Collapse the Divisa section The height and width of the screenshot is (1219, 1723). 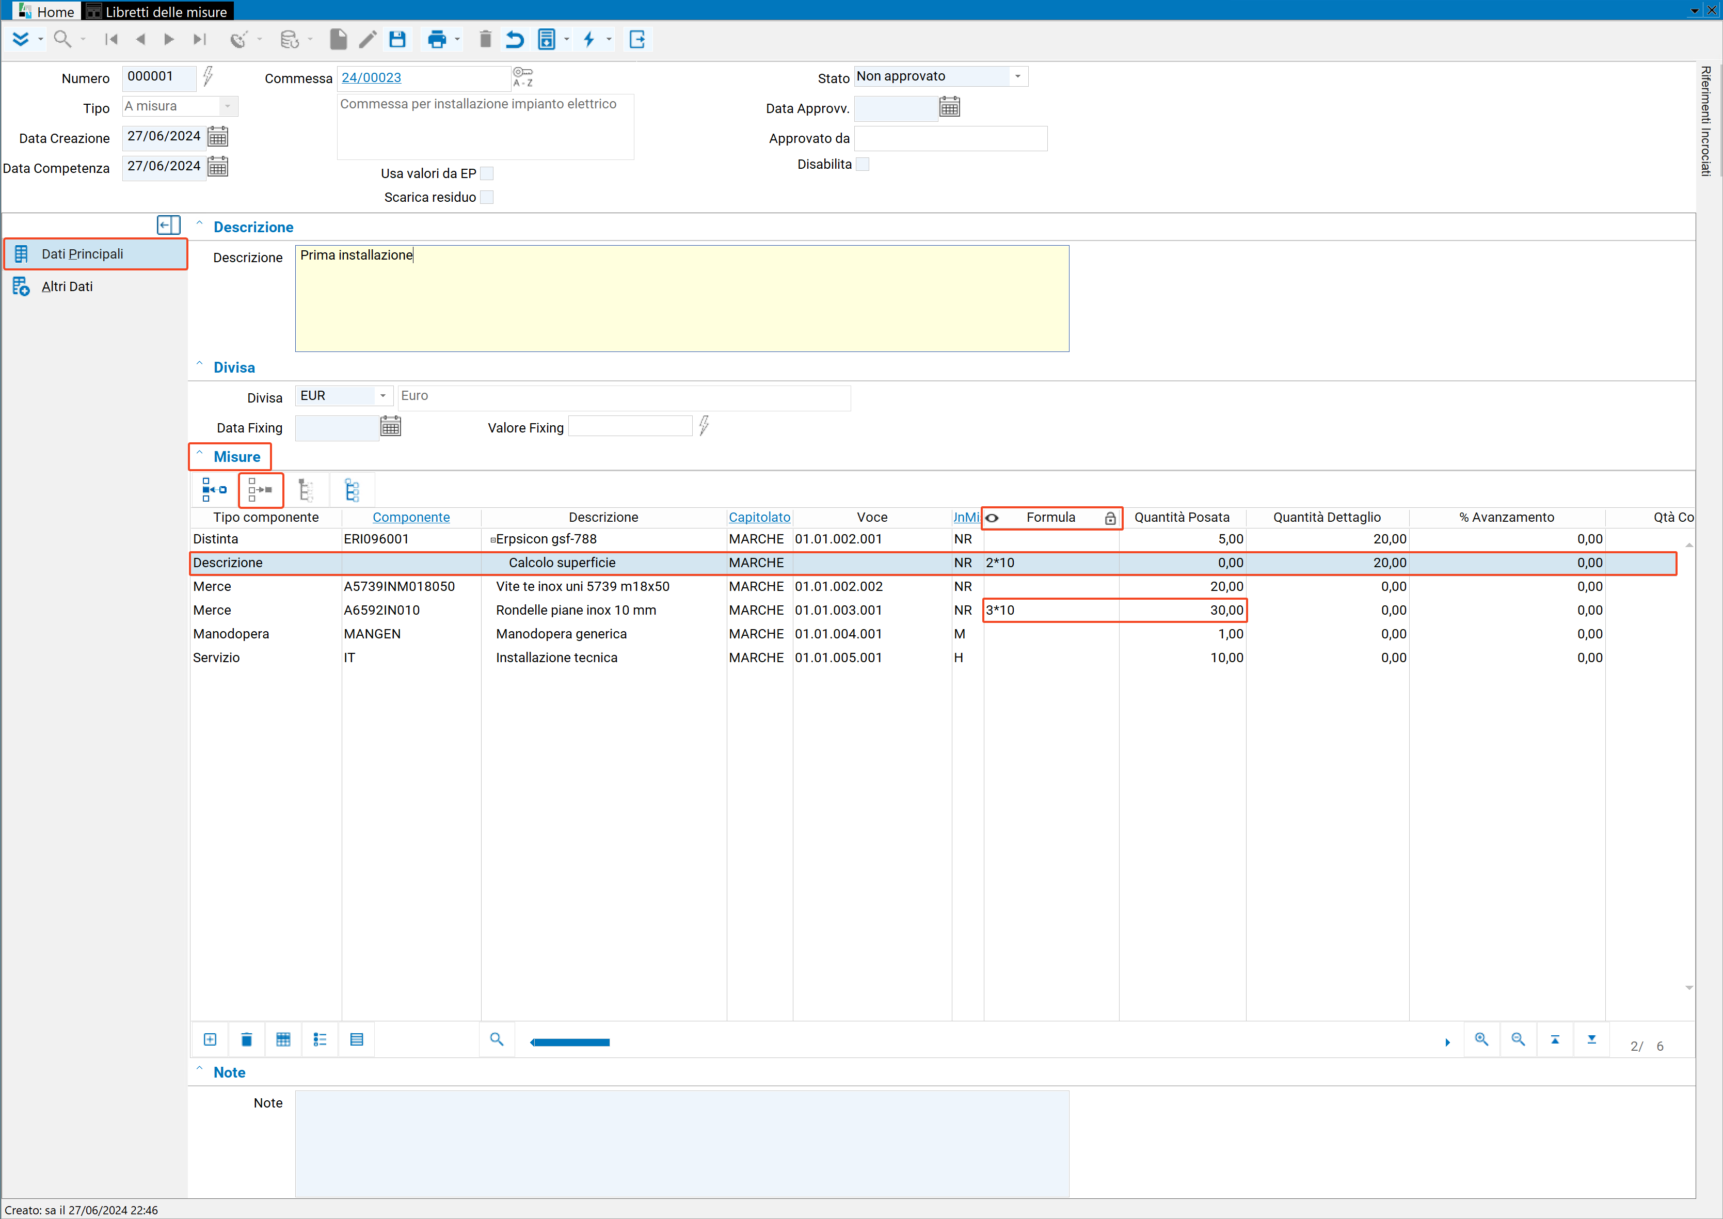[x=200, y=364]
